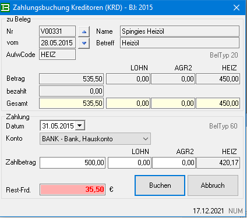247x218 pixels.
Task: Click the previous-record up arrow button
Action: 84,31
